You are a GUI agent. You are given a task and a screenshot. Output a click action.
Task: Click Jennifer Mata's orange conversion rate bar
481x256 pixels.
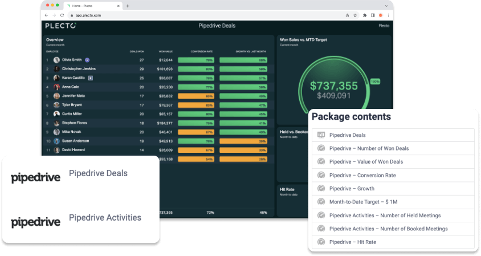click(x=196, y=96)
